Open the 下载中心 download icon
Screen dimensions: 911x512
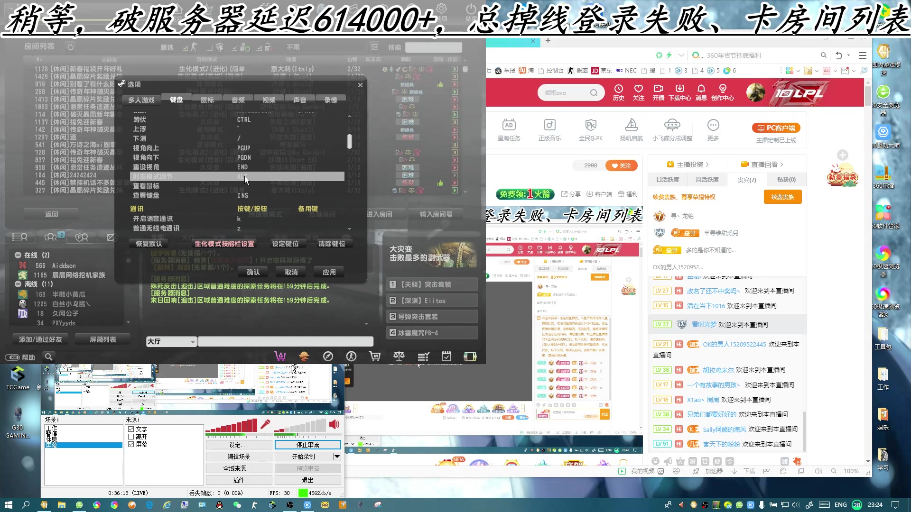coord(680,89)
